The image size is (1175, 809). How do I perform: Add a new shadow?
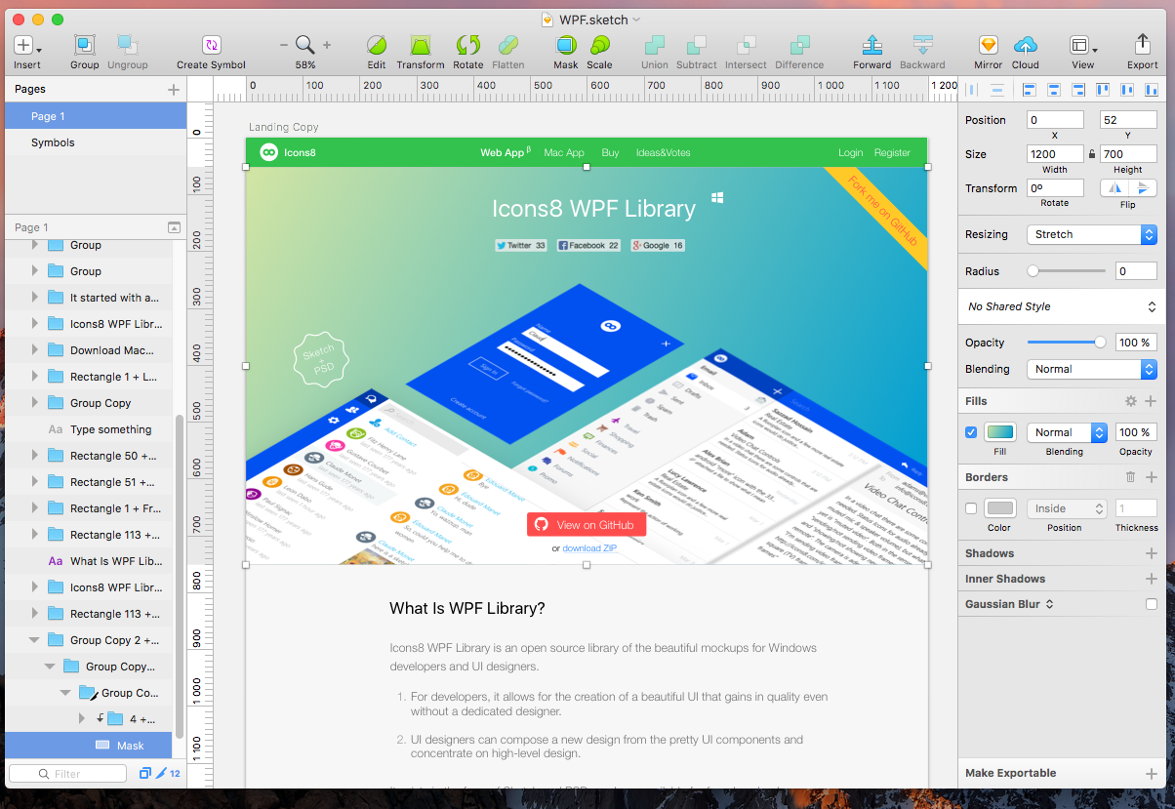[1151, 553]
